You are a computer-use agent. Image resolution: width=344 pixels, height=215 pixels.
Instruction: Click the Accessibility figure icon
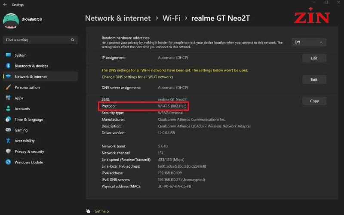(x=8, y=141)
